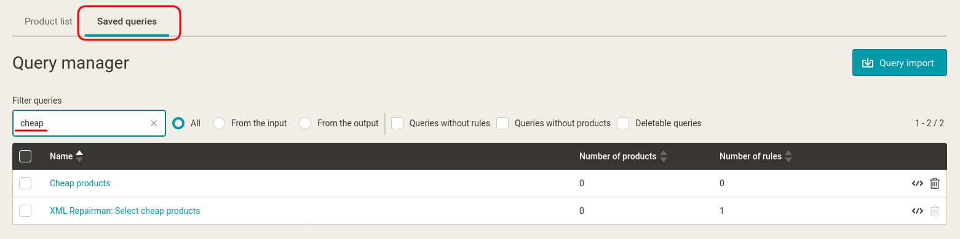The width and height of the screenshot is (960, 239).
Task: Select the All radio option
Action: 178,123
